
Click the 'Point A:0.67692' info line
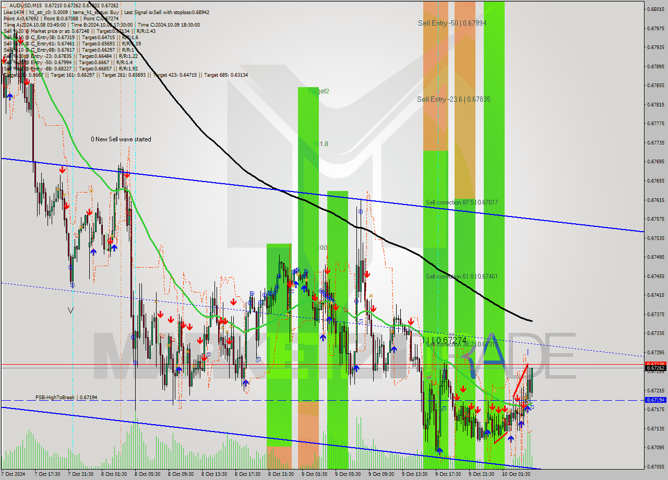pos(21,18)
